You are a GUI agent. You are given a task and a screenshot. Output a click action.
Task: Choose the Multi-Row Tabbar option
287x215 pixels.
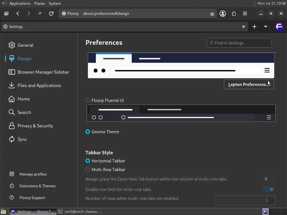pos(88,169)
